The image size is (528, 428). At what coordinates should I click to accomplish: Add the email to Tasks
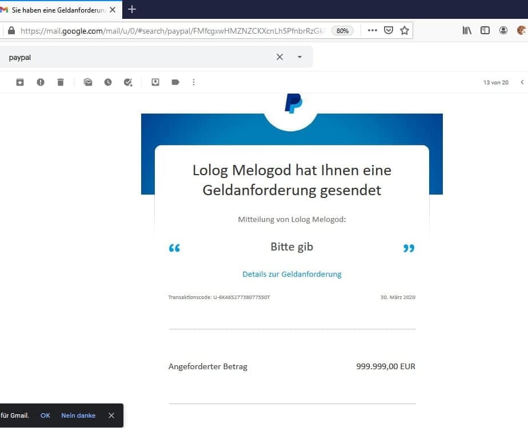coord(128,82)
